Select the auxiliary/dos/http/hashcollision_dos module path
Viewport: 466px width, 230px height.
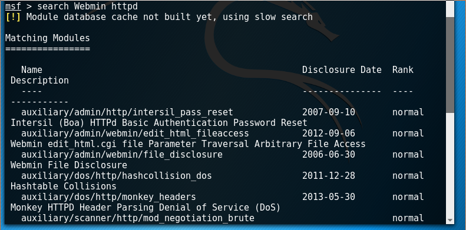117,176
